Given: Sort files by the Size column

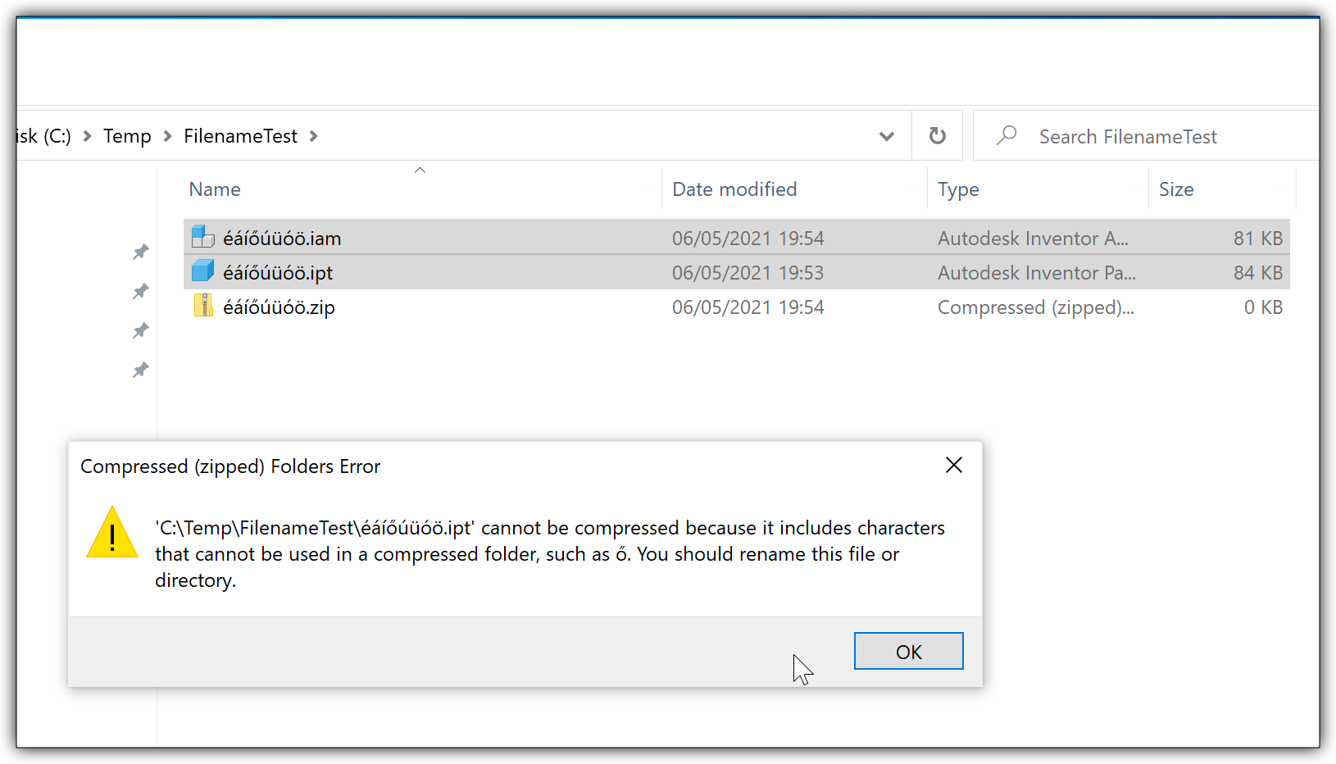Looking at the screenshot, I should click(x=1176, y=189).
